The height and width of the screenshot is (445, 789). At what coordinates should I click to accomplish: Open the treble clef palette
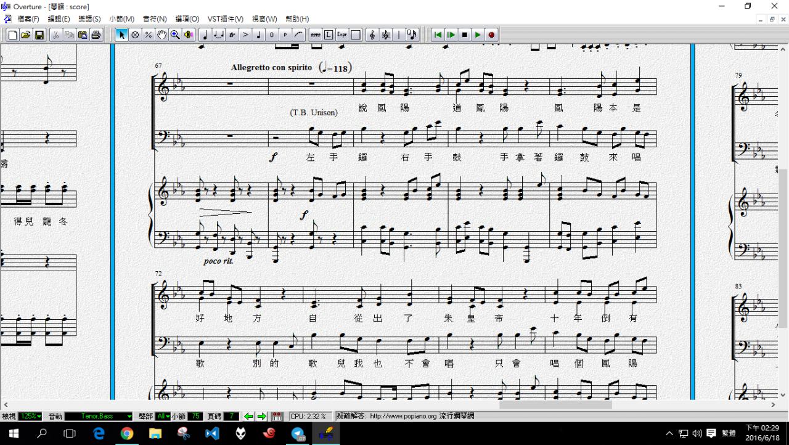tap(372, 35)
